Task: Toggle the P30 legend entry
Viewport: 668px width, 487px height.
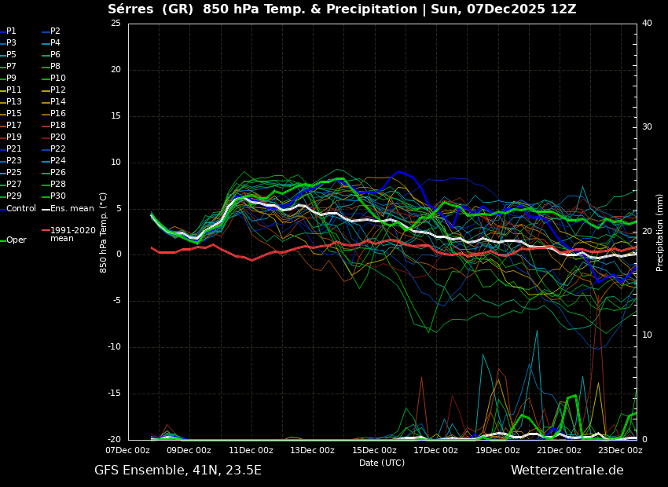Action: pyautogui.click(x=57, y=196)
